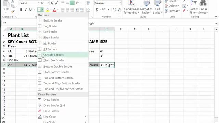Screen dimensions: 219x123
Task: Toggle Underline formatting
Action: point(30,10)
